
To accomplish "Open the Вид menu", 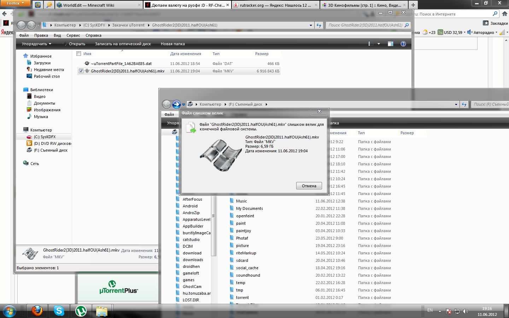I will 57,35.
